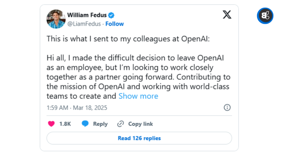Viewport: 281px width, 158px height.
Task: Click the Follow link next to the handle
Action: (114, 24)
